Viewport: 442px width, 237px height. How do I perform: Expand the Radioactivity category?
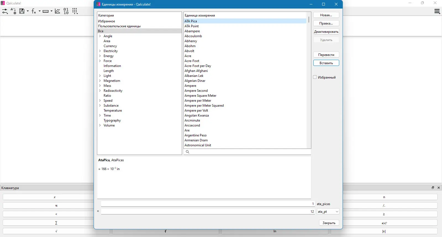click(100, 91)
